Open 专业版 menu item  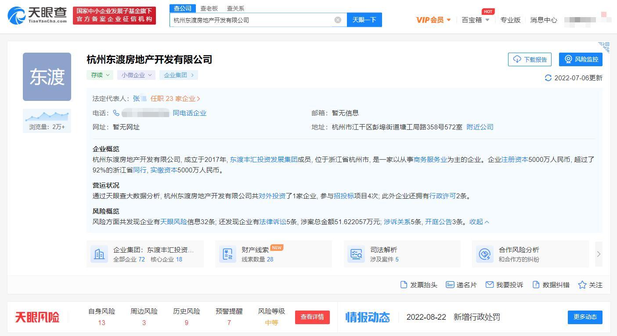[x=510, y=20]
